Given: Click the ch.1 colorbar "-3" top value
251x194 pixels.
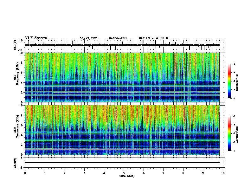Looking at the screenshot, I should point(234,64).
